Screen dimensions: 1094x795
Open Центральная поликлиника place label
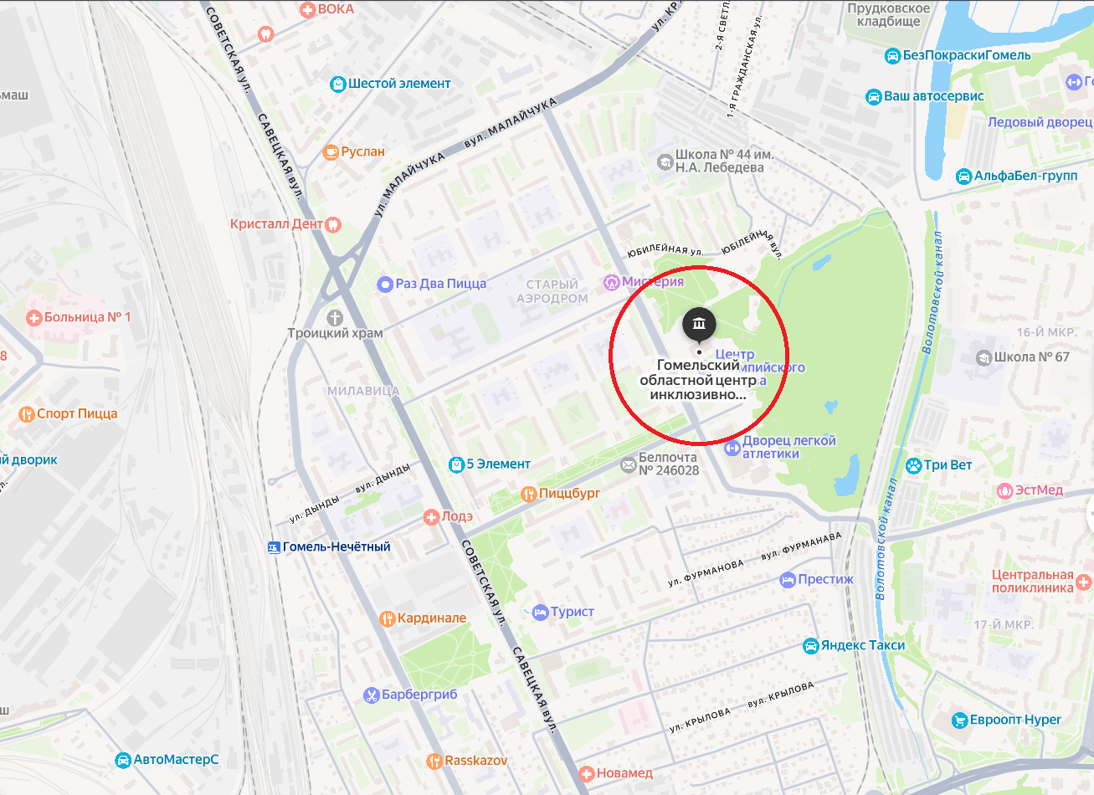1033,582
